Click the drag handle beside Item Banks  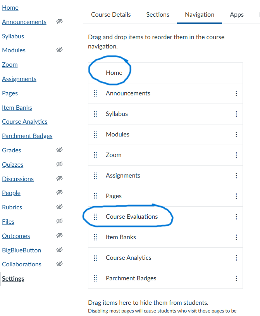[95, 237]
